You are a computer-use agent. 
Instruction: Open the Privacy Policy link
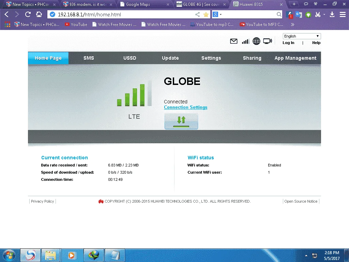click(42, 201)
